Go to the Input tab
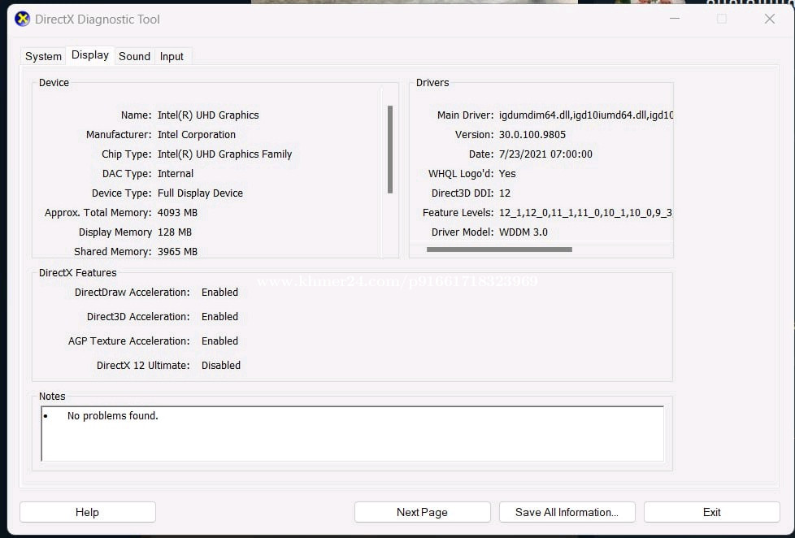This screenshot has height=538, width=795. pos(172,56)
